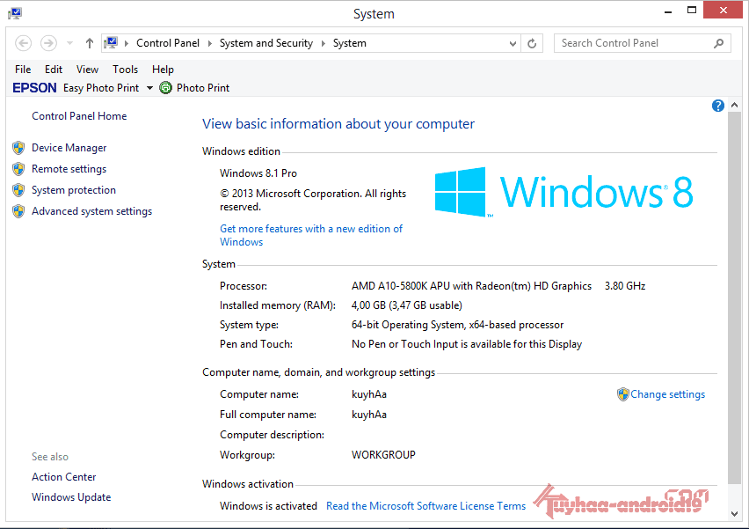Image resolution: width=749 pixels, height=529 pixels.
Task: Open Advanced system settings
Action: pos(91,211)
